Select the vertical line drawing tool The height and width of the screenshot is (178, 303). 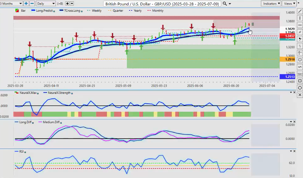coord(300,18)
